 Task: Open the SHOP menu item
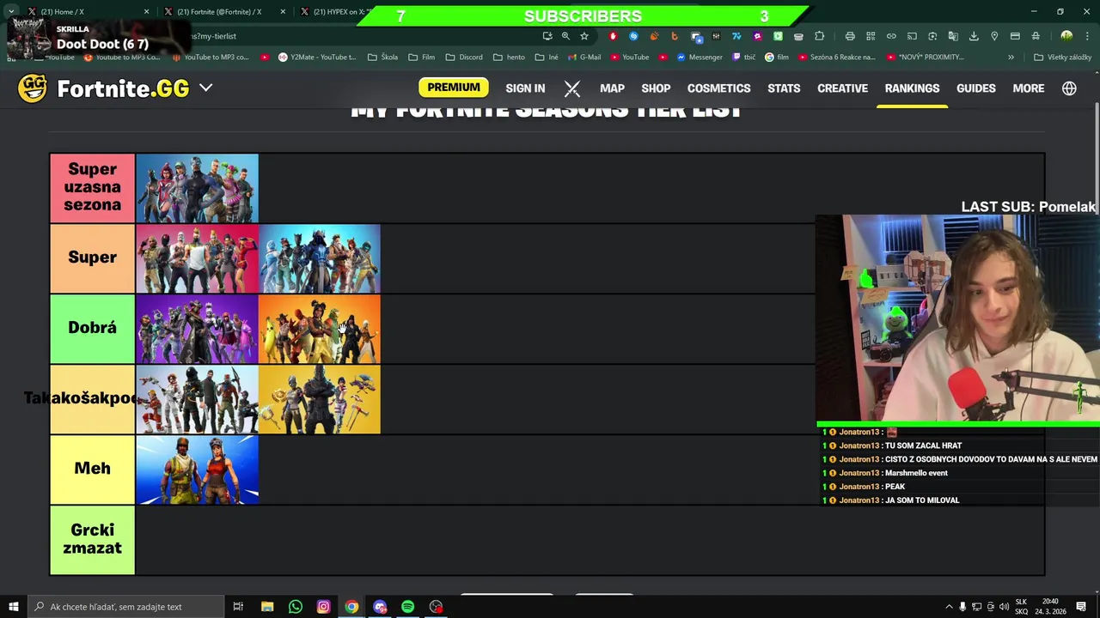(x=656, y=88)
